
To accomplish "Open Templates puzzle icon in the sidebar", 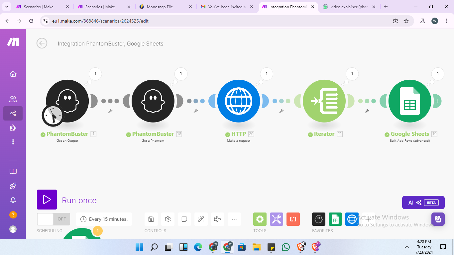I will click(13, 128).
